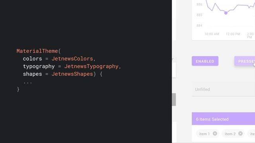The height and width of the screenshot is (143, 255).
Task: Focus the Unfilled text field
Action: 223,89
